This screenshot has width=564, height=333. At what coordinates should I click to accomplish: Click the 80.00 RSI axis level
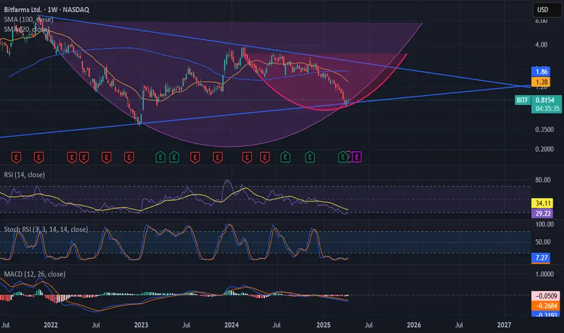[x=543, y=180]
